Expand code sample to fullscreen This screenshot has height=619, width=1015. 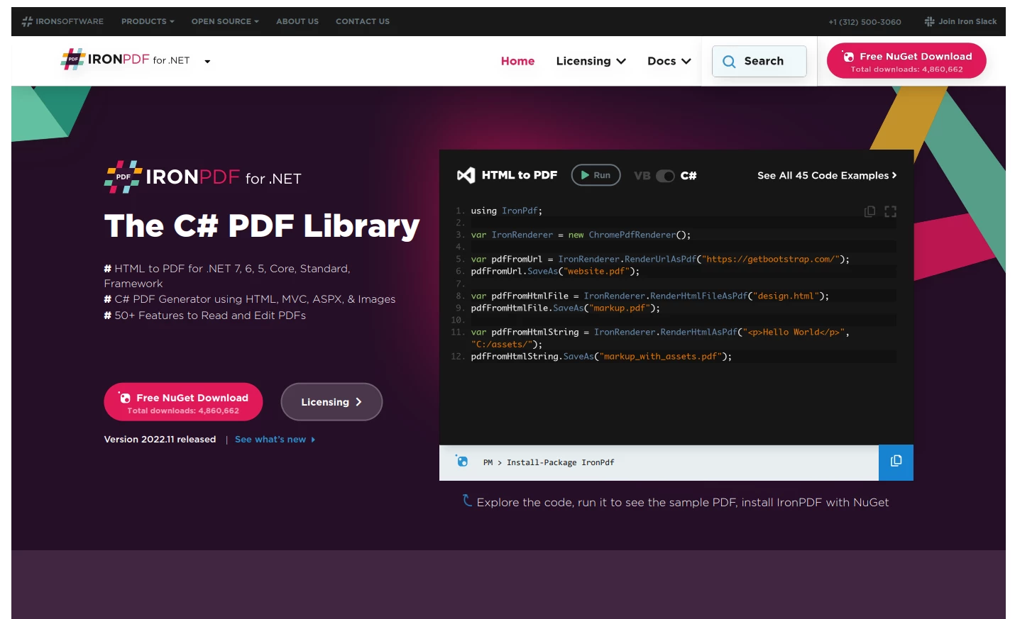tap(891, 211)
